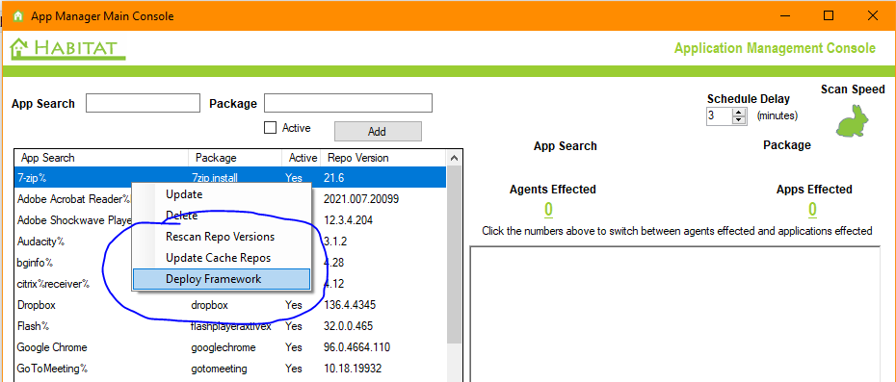Viewport: 896px width, 382px height.
Task: Select the Google Chrome row
Action: [231, 347]
